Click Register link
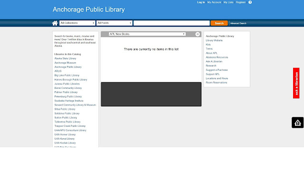 click(241, 2)
